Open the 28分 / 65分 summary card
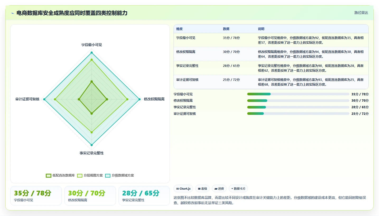The height and width of the screenshot is (216, 379). tap(144, 196)
